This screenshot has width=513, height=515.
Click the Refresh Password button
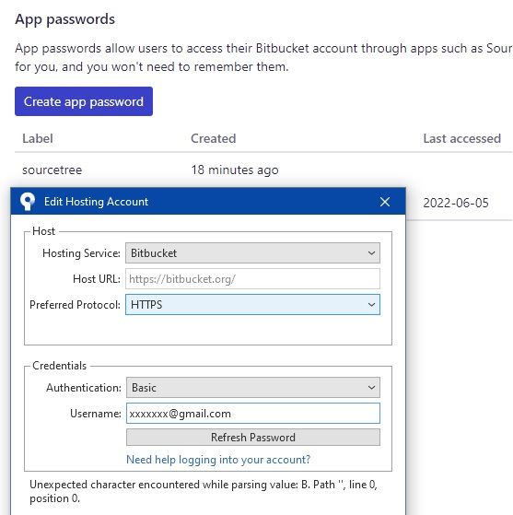click(x=253, y=438)
